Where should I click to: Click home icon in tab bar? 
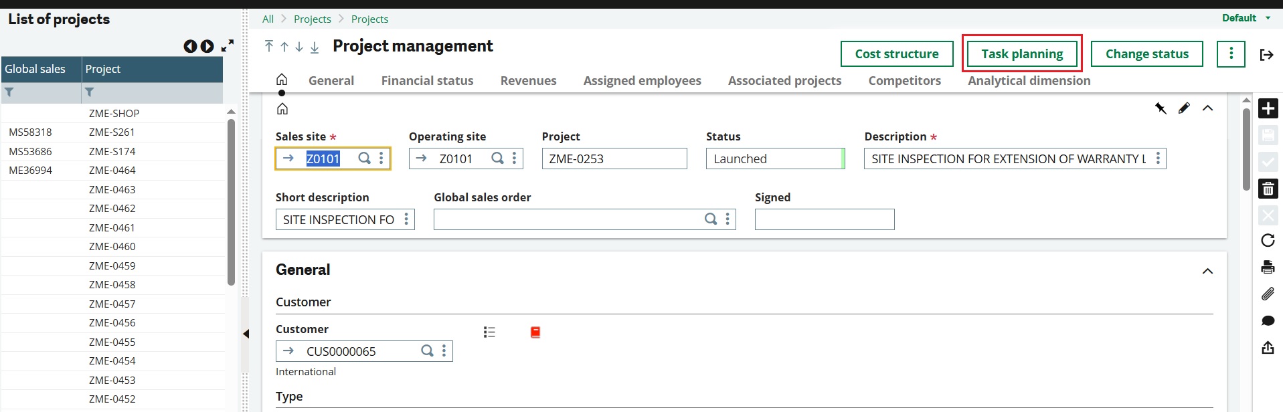pyautogui.click(x=282, y=80)
